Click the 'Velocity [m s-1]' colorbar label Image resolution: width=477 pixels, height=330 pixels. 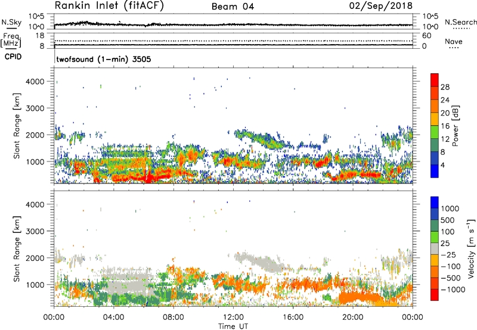point(471,249)
